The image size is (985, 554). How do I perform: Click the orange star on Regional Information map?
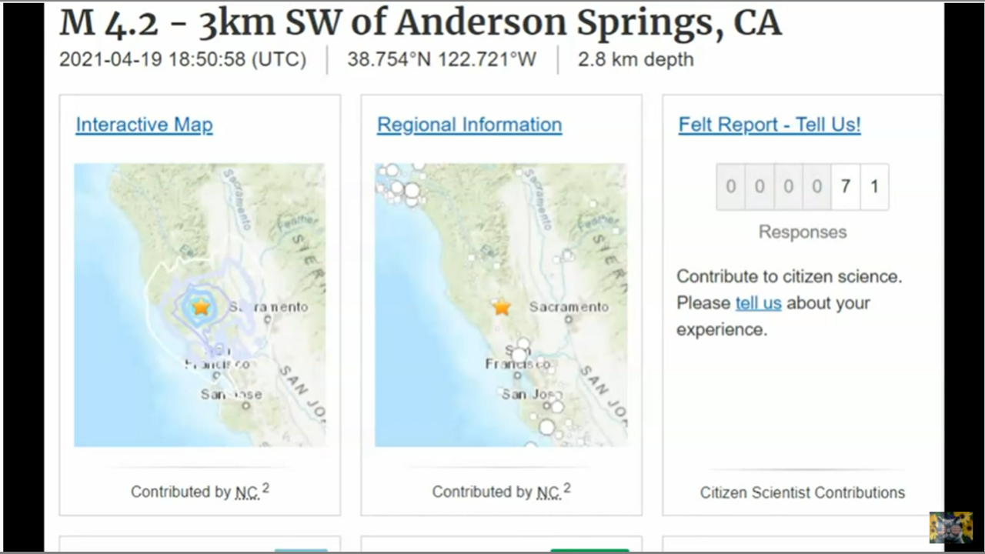pos(502,308)
